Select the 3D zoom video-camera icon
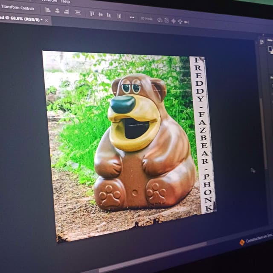273x273 pixels. click(187, 22)
